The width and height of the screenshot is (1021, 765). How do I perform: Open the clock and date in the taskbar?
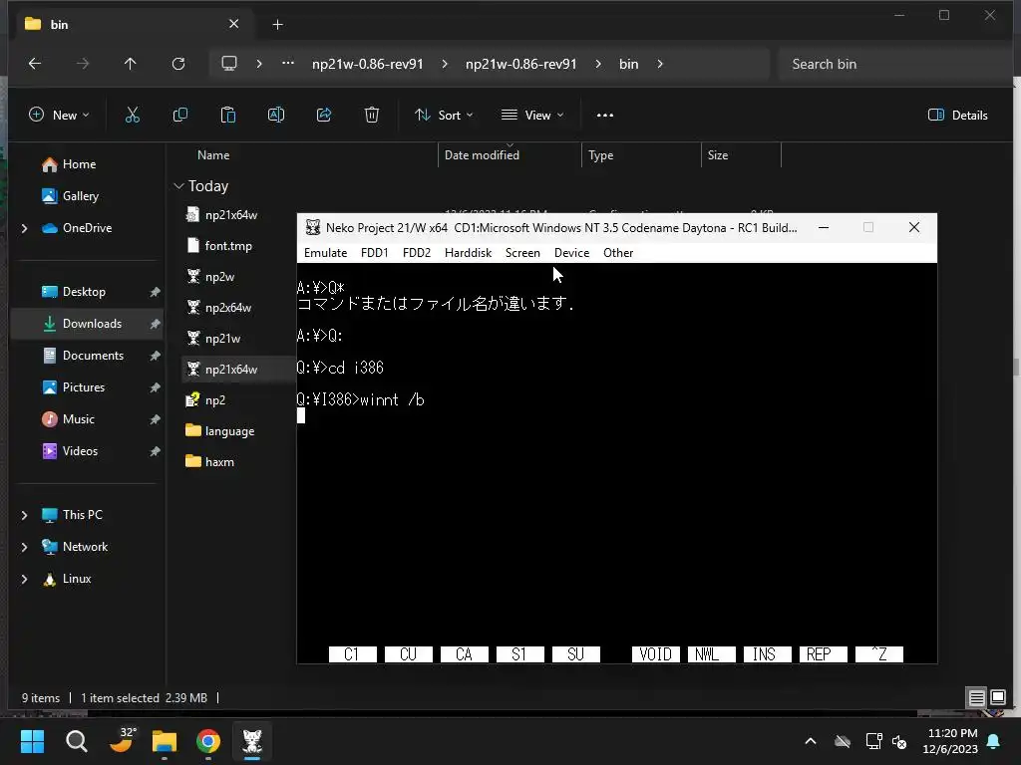(x=950, y=741)
